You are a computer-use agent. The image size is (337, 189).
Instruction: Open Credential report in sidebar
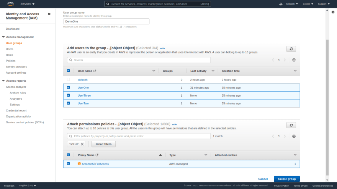tap(16, 111)
